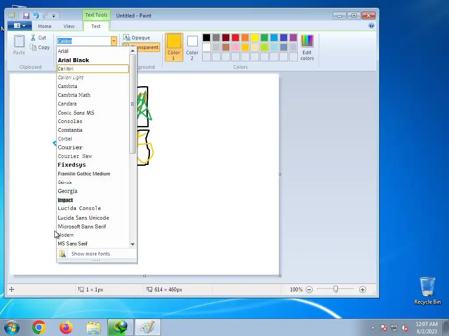This screenshot has height=336, width=449.
Task: Choose Arial Black from the font list
Action: (x=93, y=60)
